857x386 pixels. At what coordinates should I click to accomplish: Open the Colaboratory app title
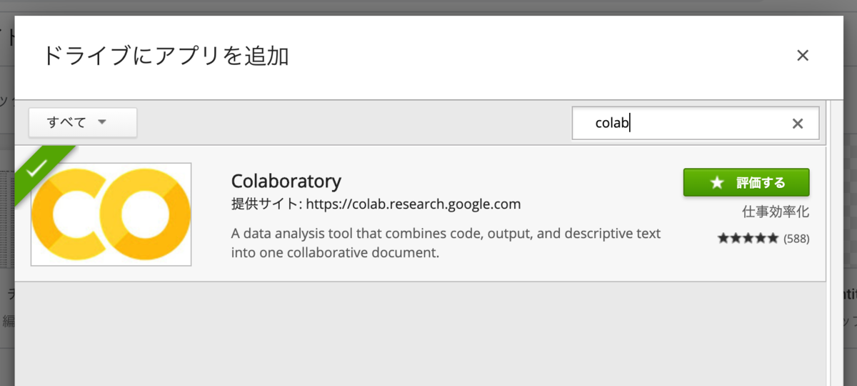coord(286,180)
